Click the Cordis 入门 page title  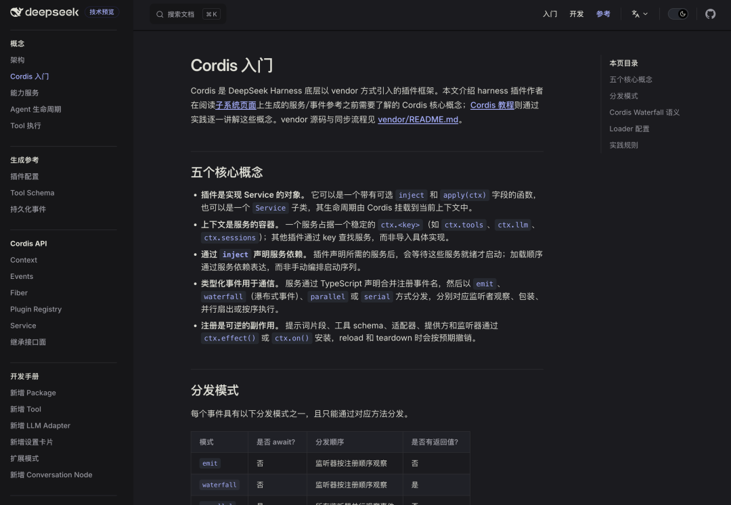point(231,65)
